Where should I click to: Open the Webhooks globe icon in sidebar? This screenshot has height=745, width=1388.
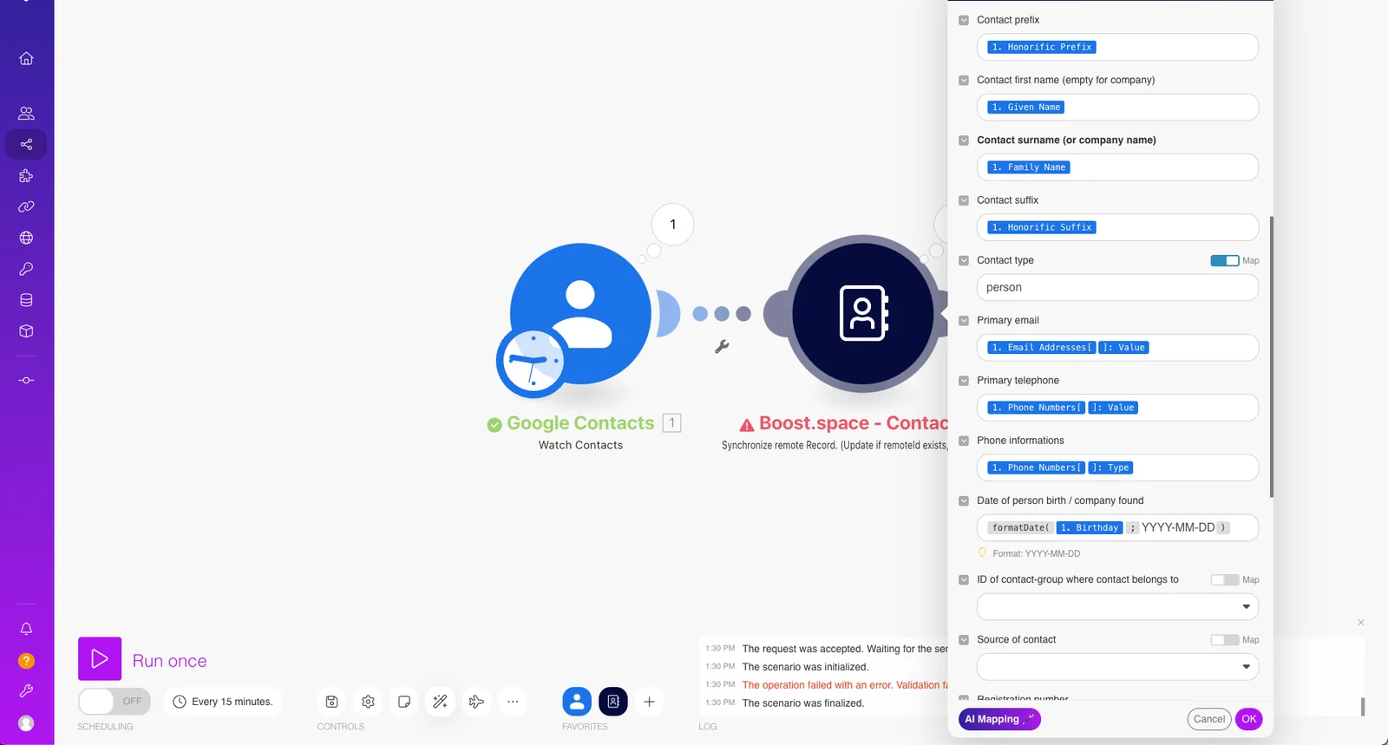26,238
